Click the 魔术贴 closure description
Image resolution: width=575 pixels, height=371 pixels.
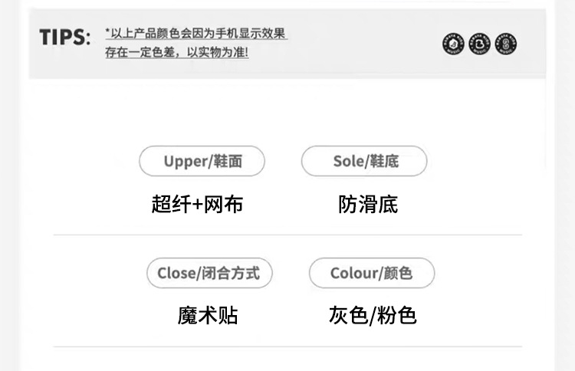click(208, 315)
